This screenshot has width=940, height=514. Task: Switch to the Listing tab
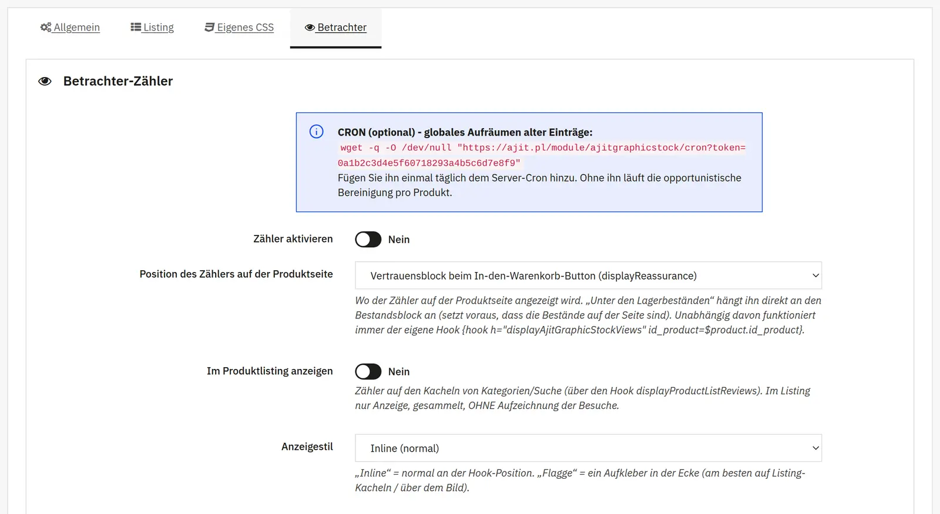(x=152, y=27)
